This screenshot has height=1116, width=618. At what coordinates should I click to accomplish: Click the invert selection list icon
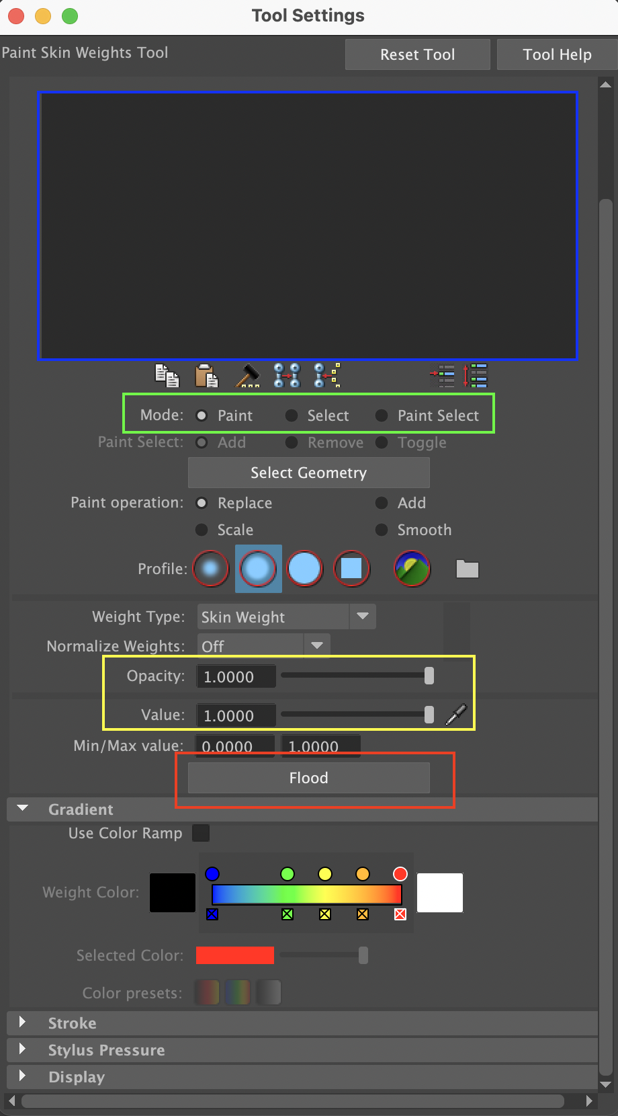point(443,376)
